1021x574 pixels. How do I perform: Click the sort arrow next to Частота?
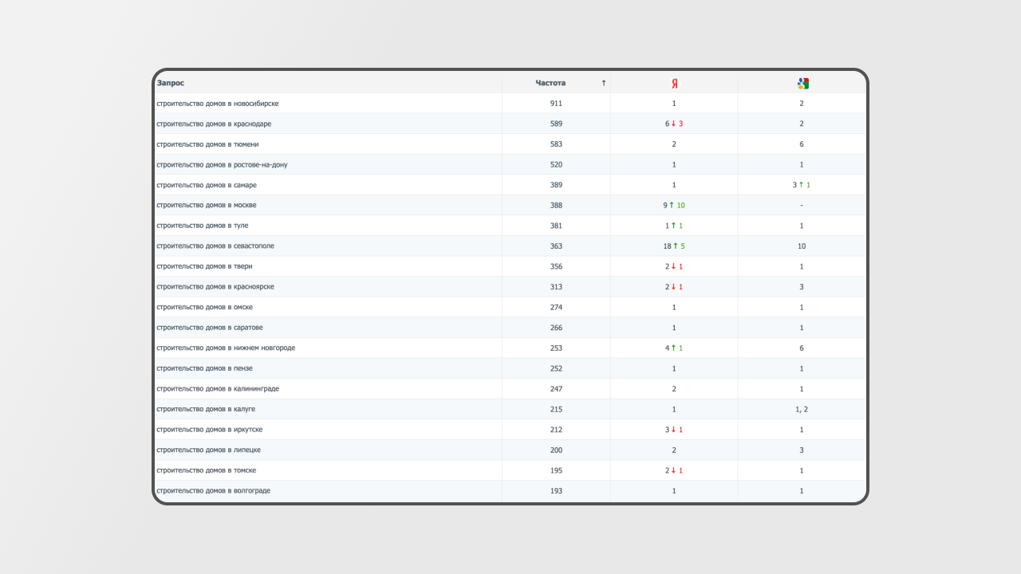[x=604, y=83]
